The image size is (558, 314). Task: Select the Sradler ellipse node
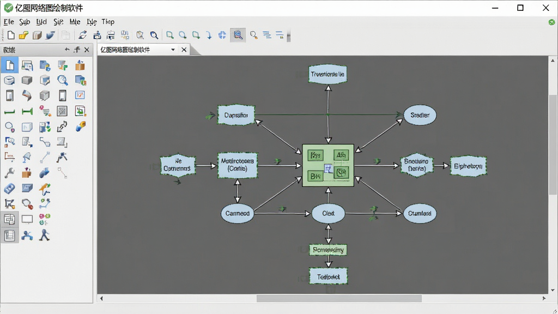(x=420, y=115)
